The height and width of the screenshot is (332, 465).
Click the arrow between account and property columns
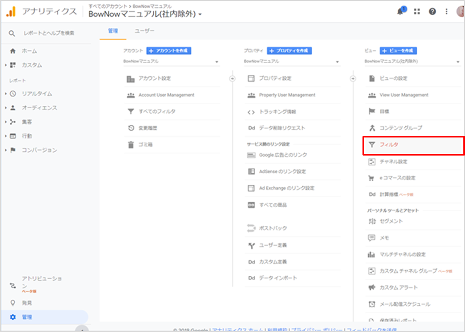pyautogui.click(x=232, y=79)
